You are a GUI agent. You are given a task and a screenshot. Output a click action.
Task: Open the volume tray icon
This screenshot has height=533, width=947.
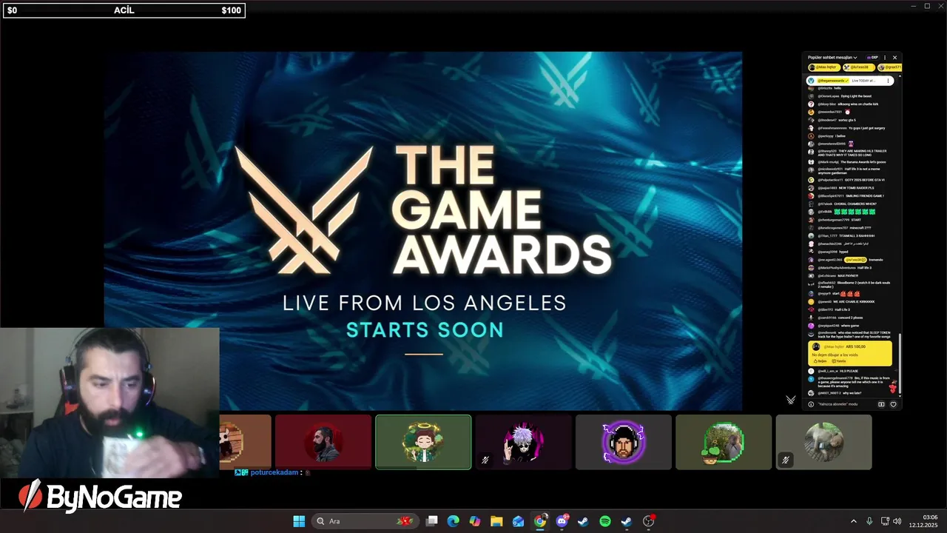click(897, 521)
